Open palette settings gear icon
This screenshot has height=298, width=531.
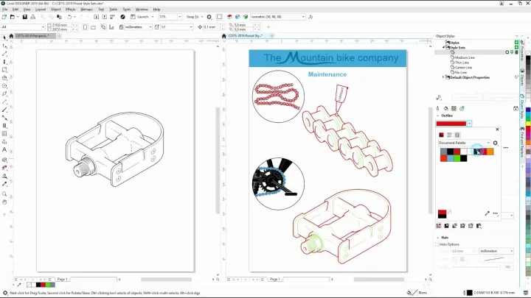(x=496, y=143)
